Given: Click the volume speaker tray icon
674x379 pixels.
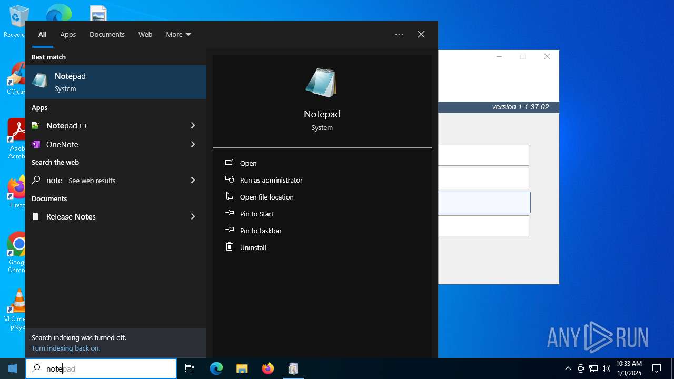Looking at the screenshot, I should point(606,368).
